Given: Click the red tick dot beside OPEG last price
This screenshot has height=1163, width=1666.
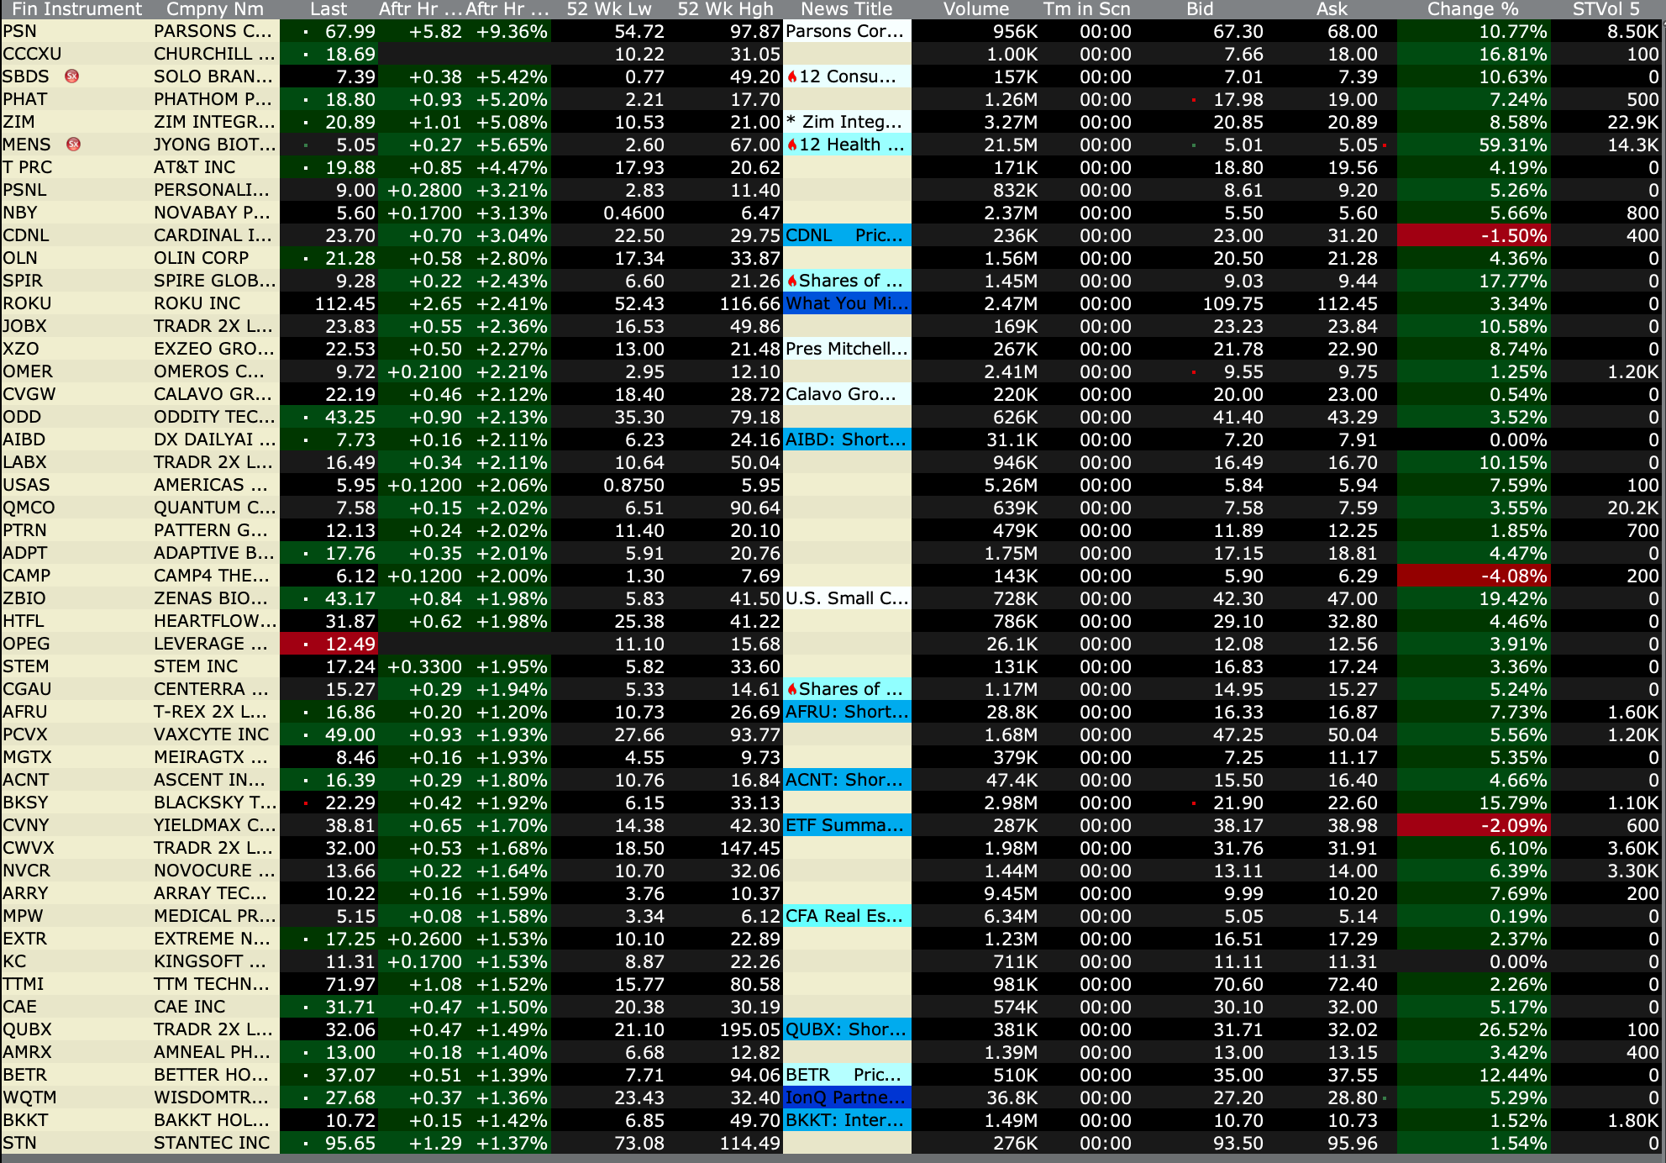Looking at the screenshot, I should click(x=306, y=645).
